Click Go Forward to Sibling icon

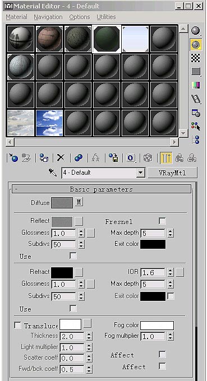[x=192, y=158]
